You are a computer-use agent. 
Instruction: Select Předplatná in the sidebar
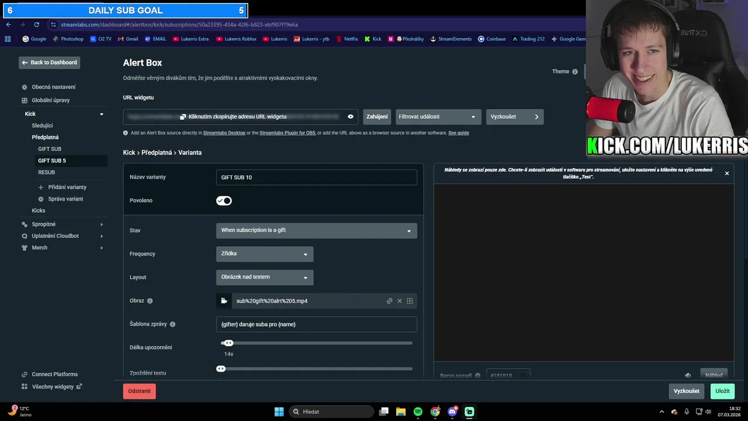tap(45, 137)
